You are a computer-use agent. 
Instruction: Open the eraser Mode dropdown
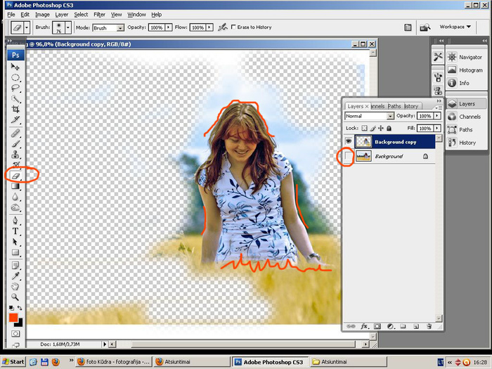point(109,27)
